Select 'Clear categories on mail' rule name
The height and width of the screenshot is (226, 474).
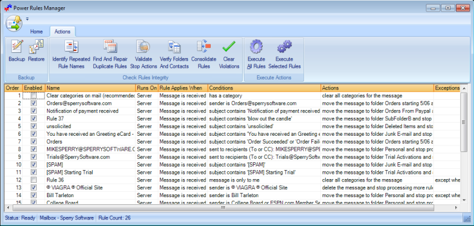(90, 96)
